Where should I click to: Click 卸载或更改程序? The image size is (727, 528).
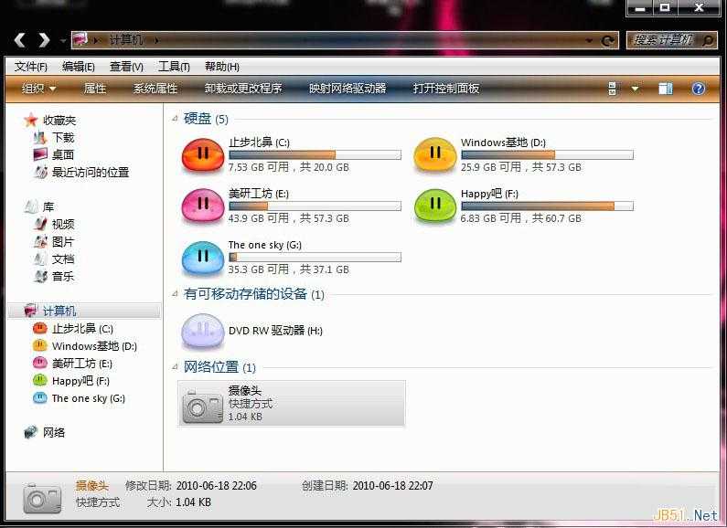pyautogui.click(x=243, y=88)
